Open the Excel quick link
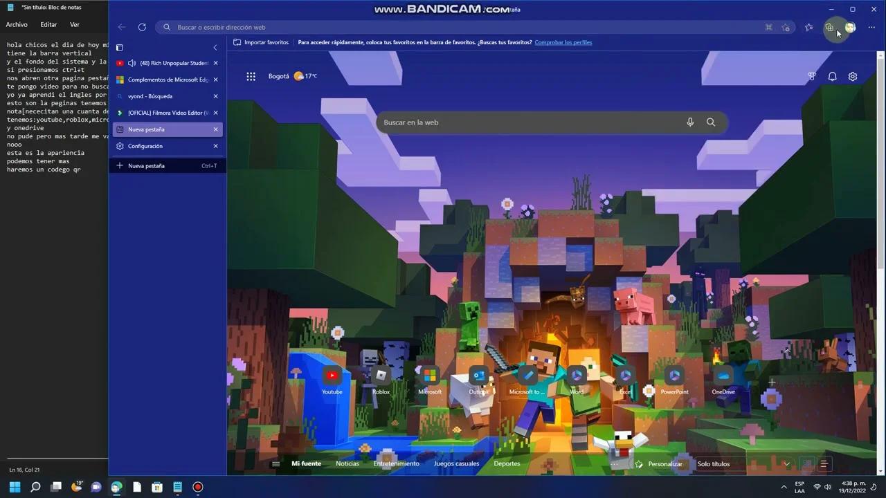The height and width of the screenshot is (498, 886). click(x=625, y=380)
